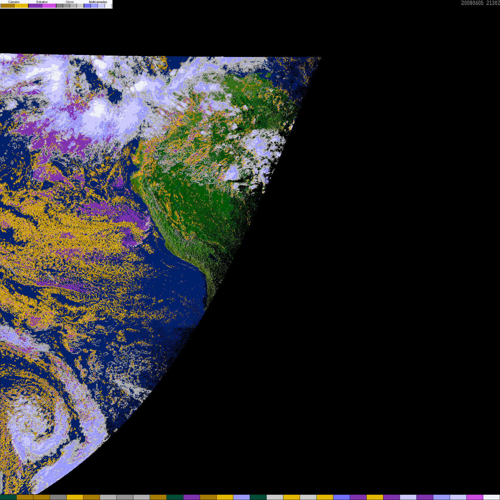
Task: Click the yellow Cúmulos legend swatch
Action: [21, 6]
